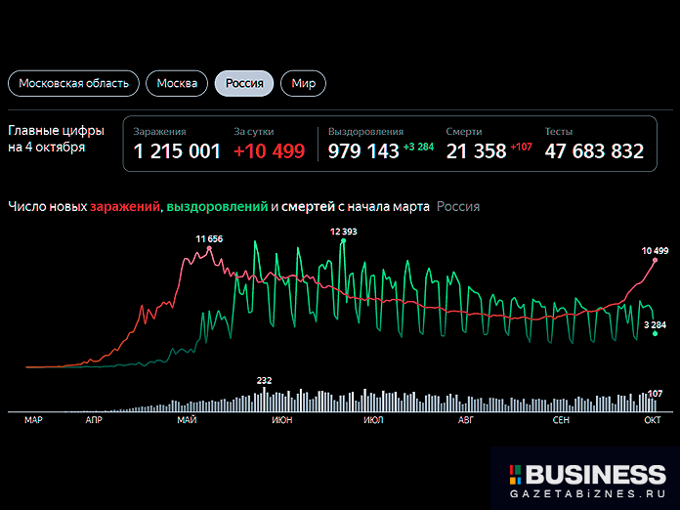Image resolution: width=680 pixels, height=510 pixels.
Task: Click the Тесты 47 683 832 figure
Action: (x=594, y=151)
